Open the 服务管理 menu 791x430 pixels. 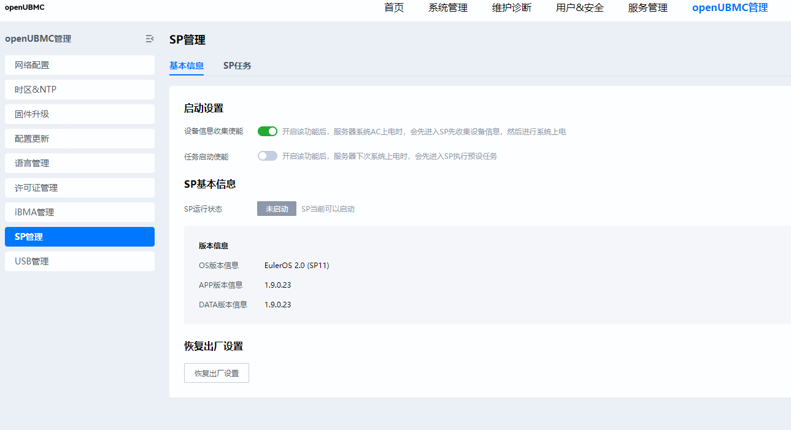[648, 8]
